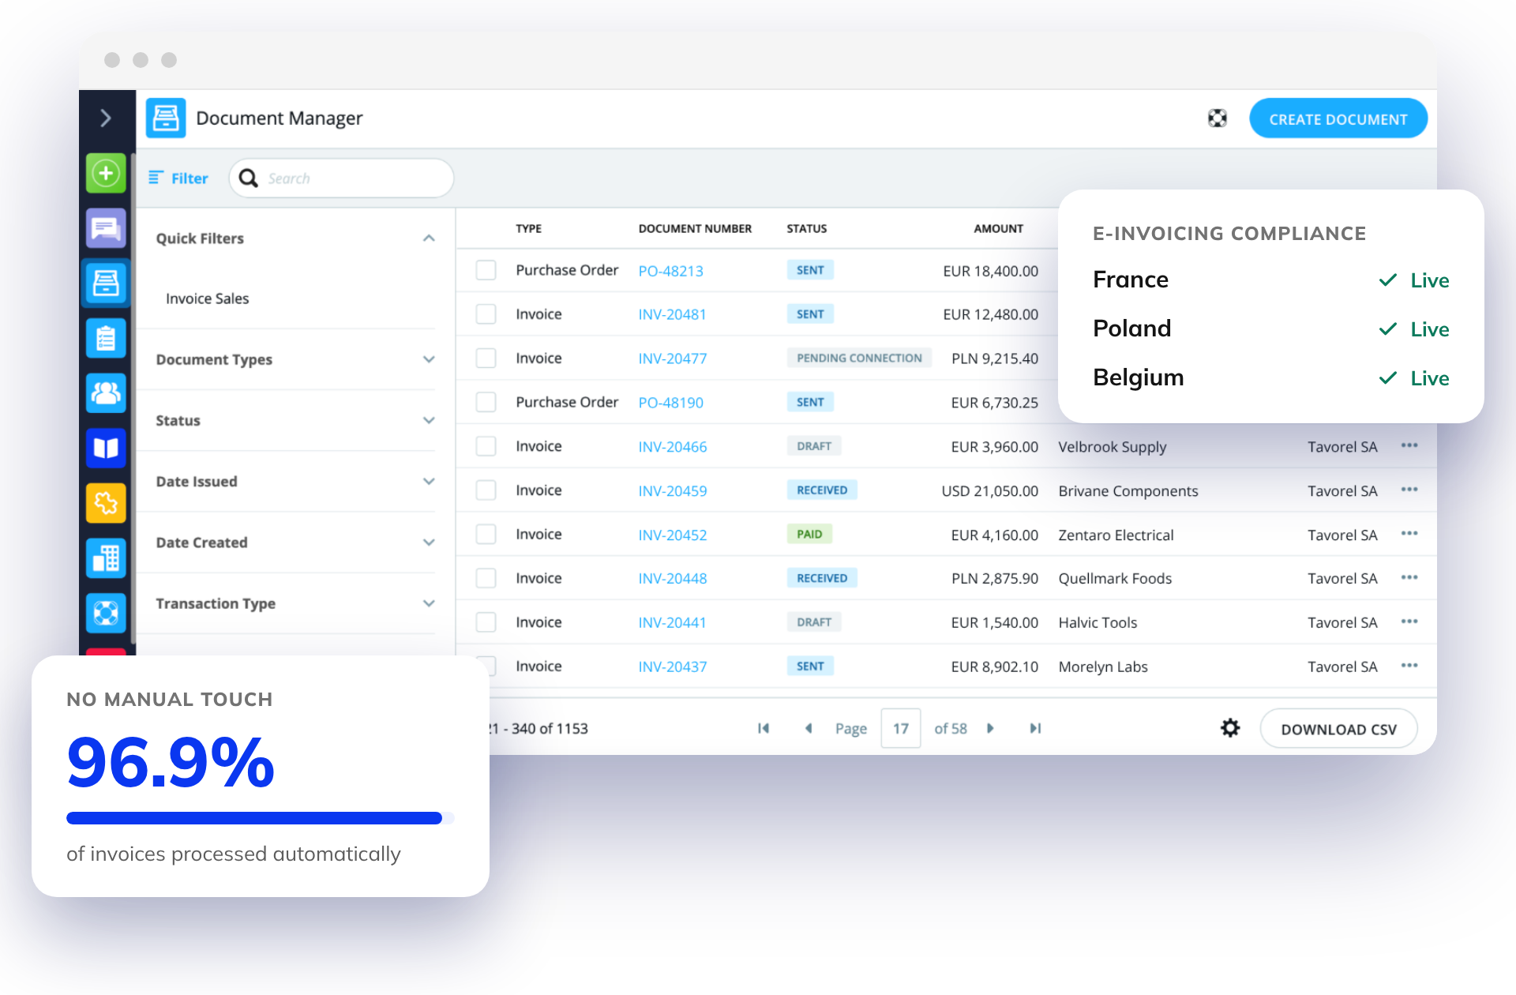Screen dimensions: 1516x995
Task: Jump to the last page of results
Action: click(1035, 728)
